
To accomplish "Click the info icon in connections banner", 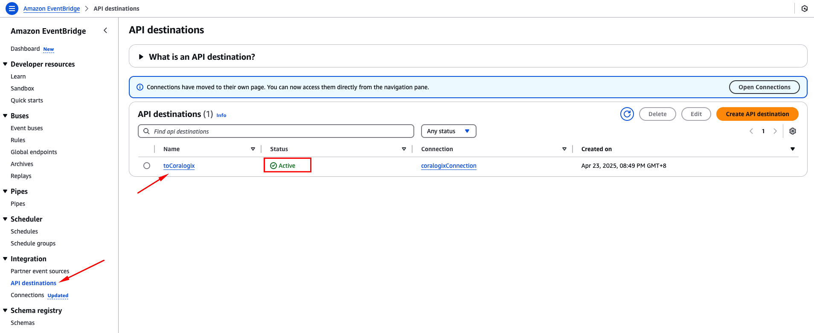I will point(140,87).
